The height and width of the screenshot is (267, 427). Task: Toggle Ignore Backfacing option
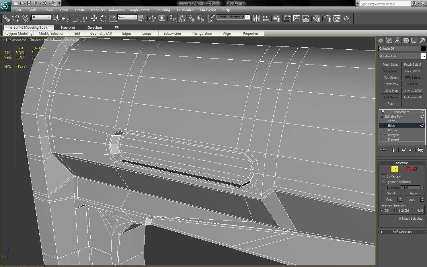point(384,182)
